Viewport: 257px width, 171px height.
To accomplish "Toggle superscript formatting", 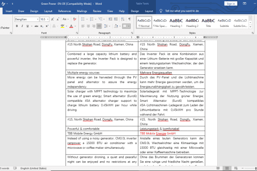I will point(47,26).
